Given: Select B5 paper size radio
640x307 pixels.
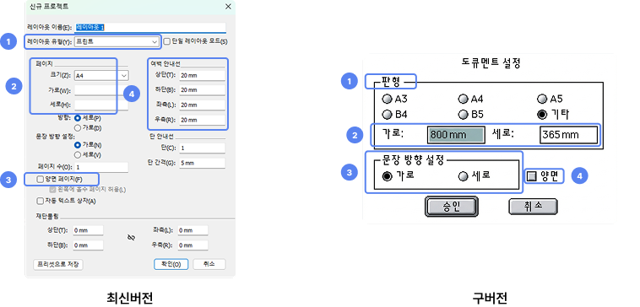Looking at the screenshot, I should point(463,115).
